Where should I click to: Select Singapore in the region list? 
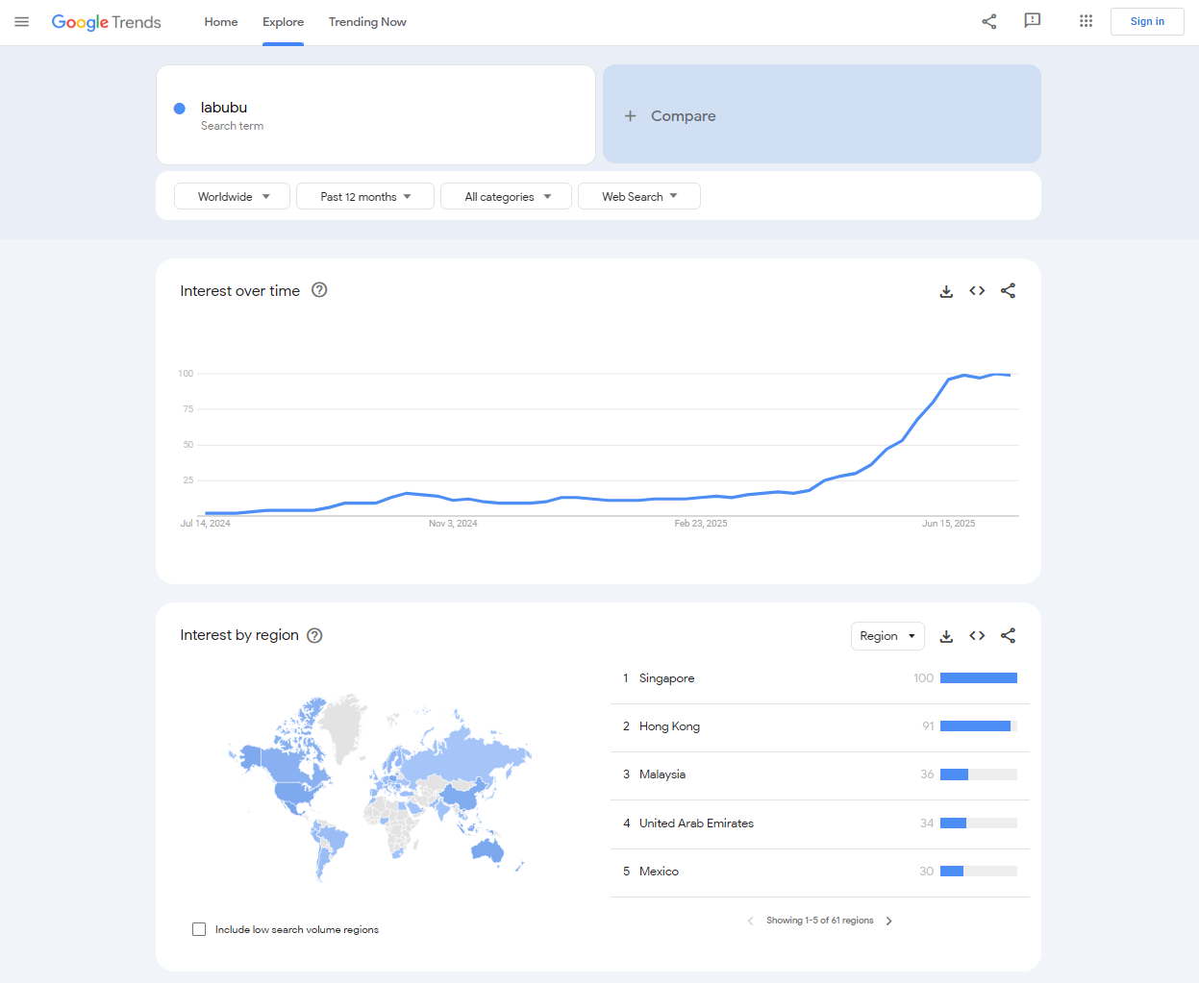(x=666, y=678)
